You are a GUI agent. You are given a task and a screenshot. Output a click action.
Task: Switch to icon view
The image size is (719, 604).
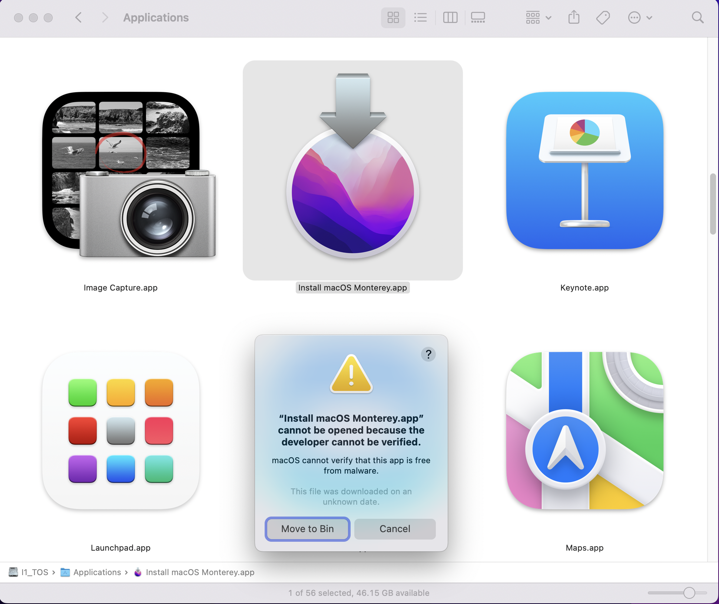point(393,17)
